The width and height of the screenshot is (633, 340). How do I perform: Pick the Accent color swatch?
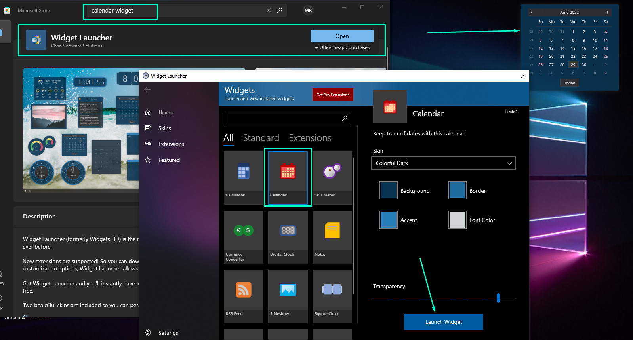pyautogui.click(x=389, y=220)
